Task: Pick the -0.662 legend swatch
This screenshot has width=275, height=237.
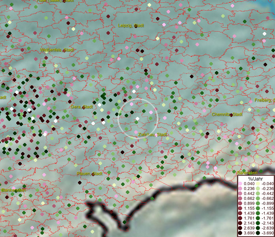Action: 258,199
